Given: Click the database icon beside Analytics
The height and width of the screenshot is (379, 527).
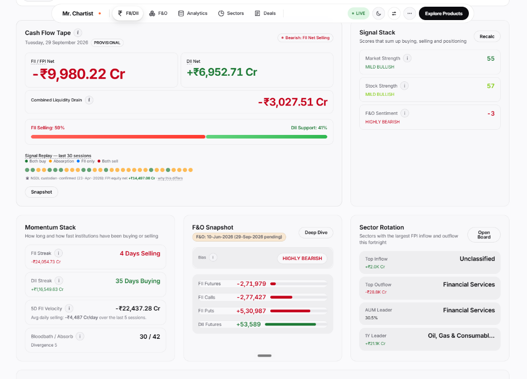Looking at the screenshot, I should (181, 13).
